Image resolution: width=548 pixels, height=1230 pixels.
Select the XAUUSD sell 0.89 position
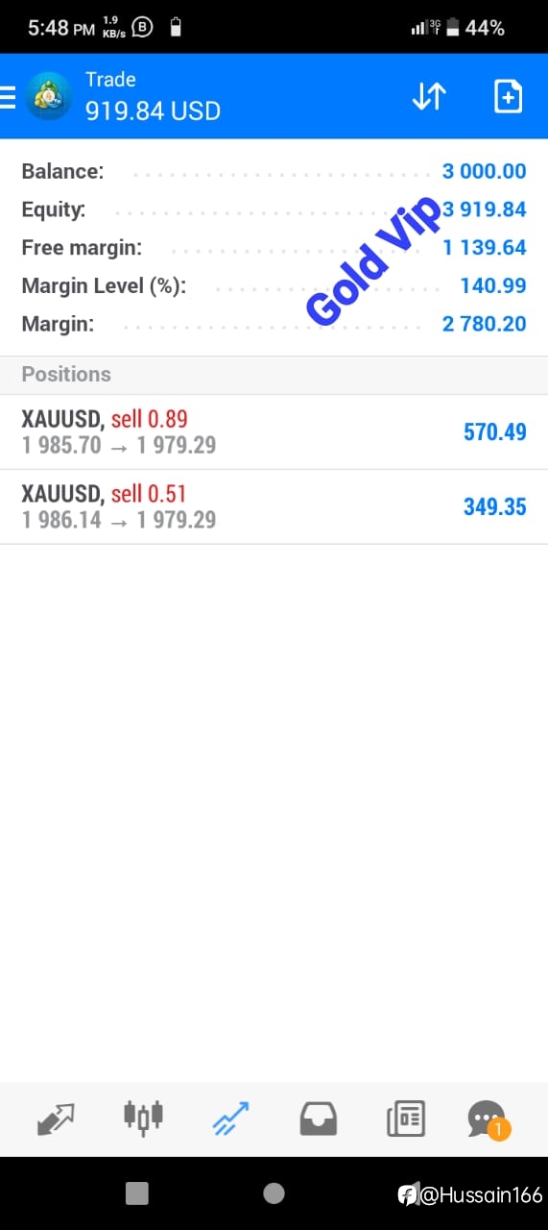coord(274,432)
